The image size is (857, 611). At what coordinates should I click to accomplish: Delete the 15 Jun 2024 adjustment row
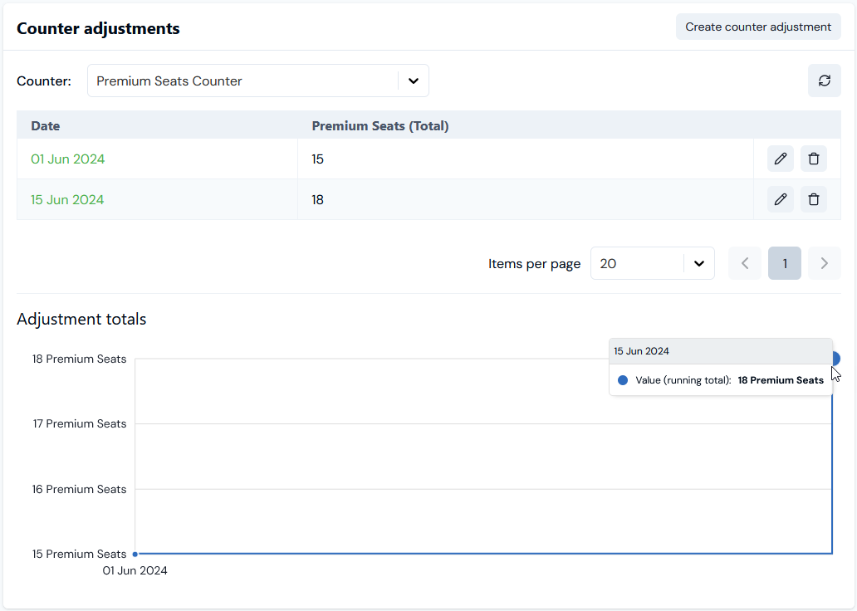coord(813,199)
